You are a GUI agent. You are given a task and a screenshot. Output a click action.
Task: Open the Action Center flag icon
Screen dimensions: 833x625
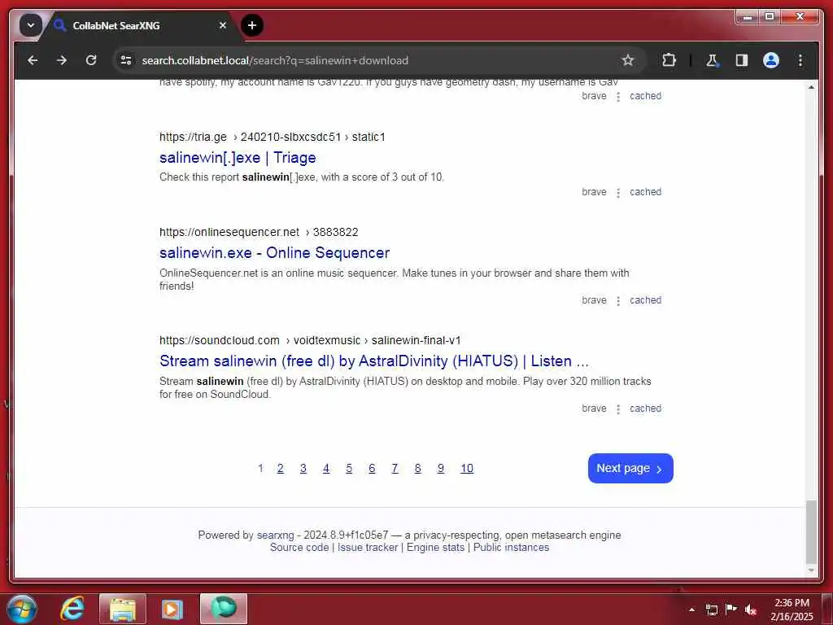click(731, 610)
